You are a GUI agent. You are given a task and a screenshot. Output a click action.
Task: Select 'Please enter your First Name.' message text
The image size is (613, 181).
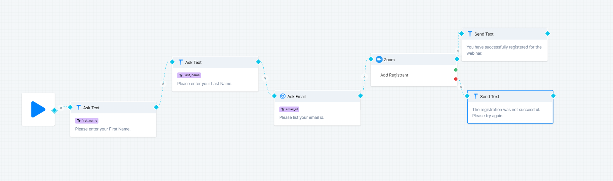click(103, 129)
